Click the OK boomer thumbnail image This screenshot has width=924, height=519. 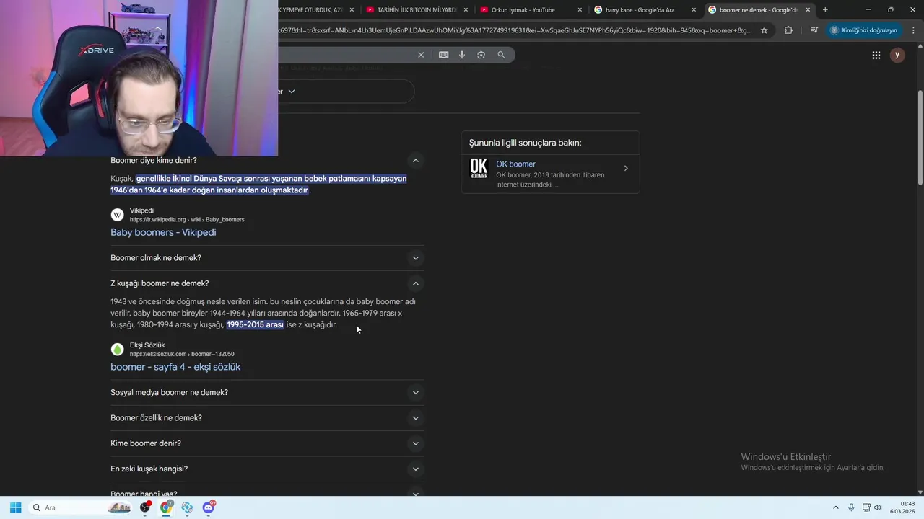tap(479, 168)
